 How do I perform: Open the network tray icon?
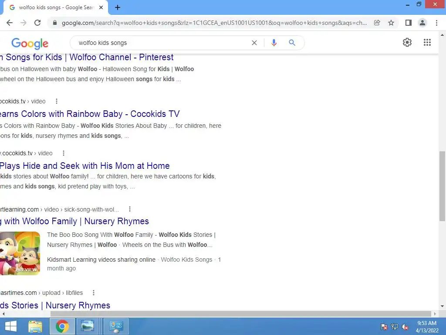coord(395,326)
